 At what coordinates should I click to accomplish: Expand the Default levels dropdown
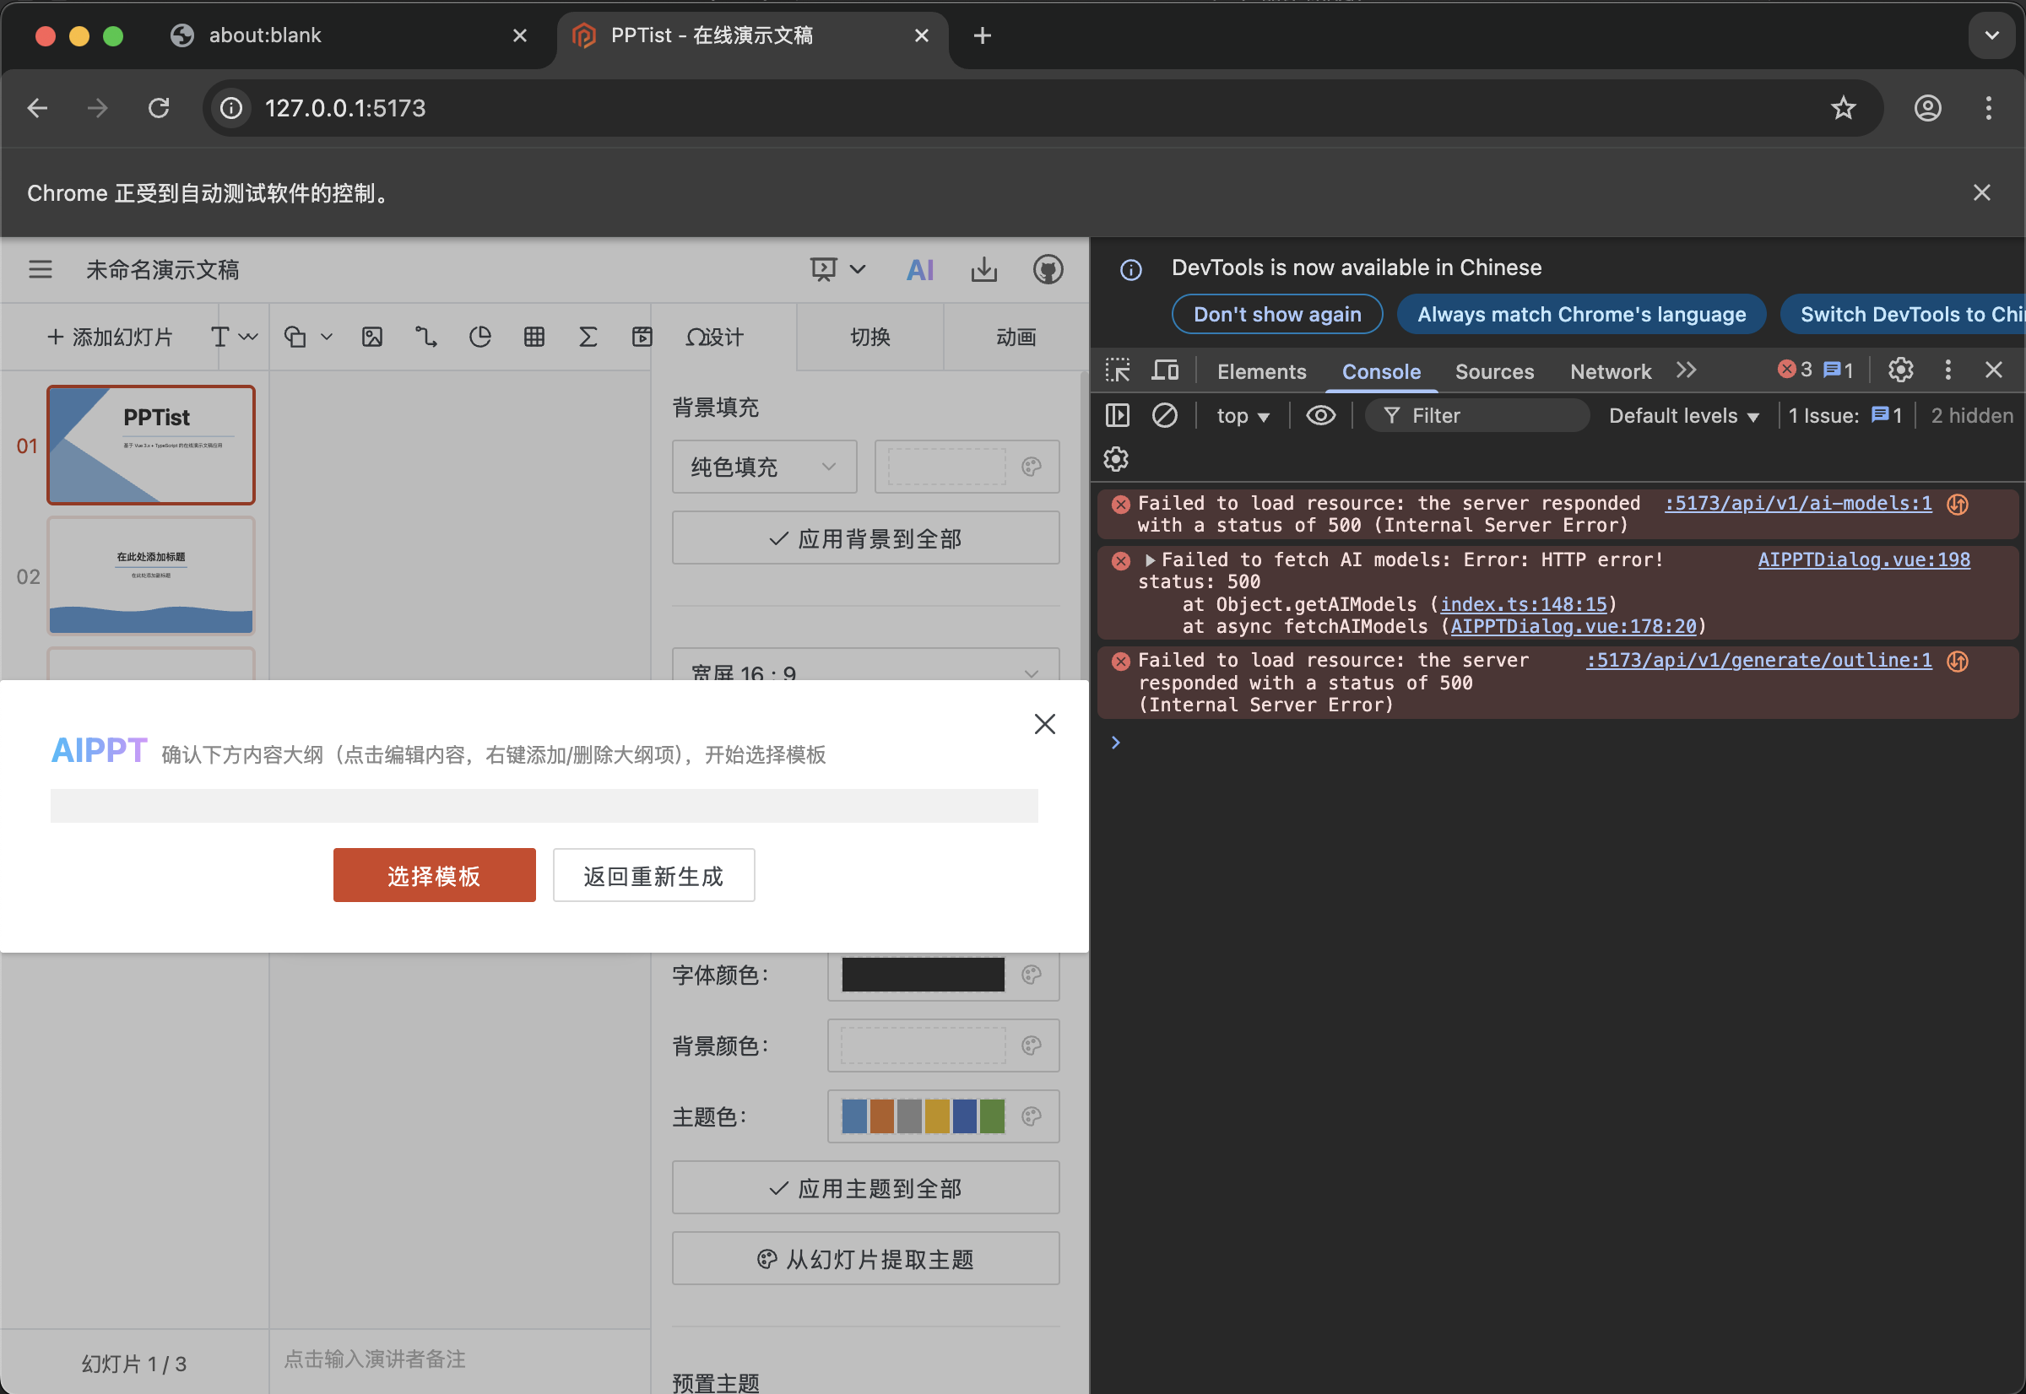pos(1682,417)
